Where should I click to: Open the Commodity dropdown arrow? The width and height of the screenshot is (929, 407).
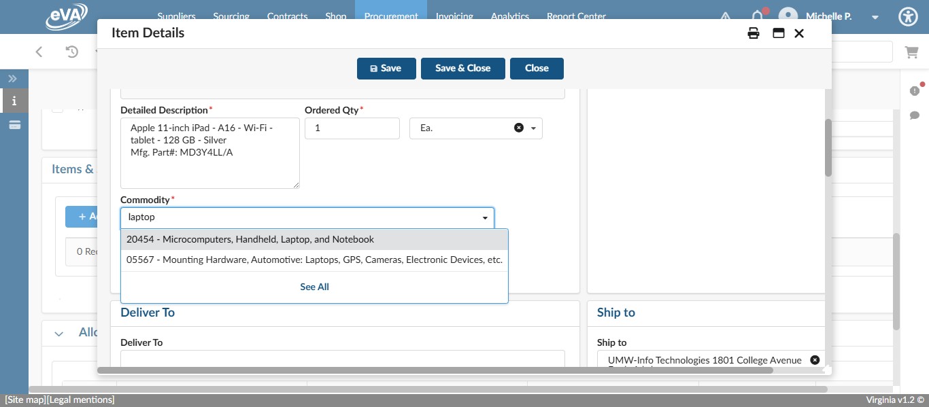(485, 218)
